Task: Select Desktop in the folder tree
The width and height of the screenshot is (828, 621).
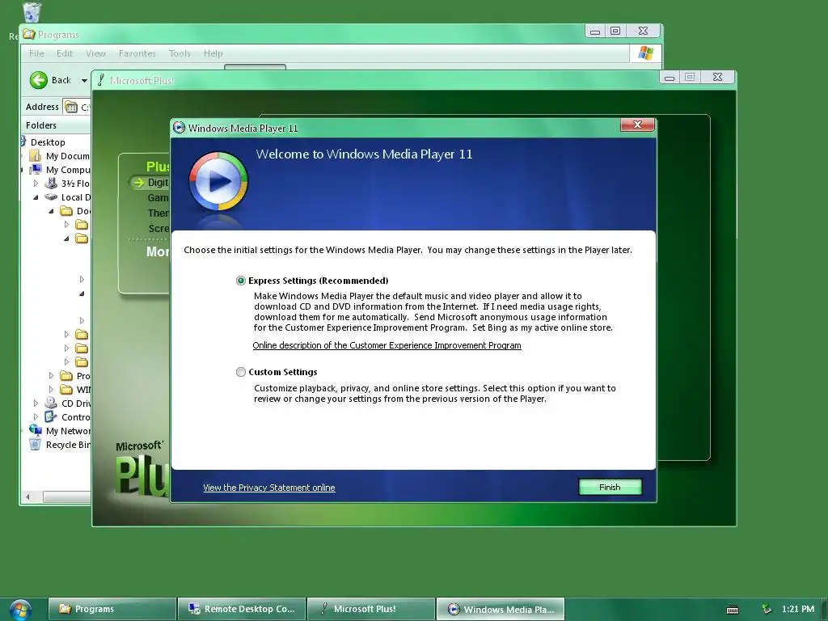Action: pyautogui.click(x=48, y=142)
